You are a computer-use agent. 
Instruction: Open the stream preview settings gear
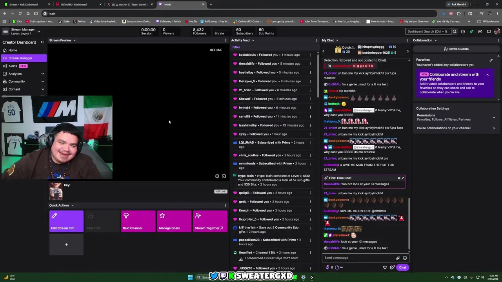(217, 176)
